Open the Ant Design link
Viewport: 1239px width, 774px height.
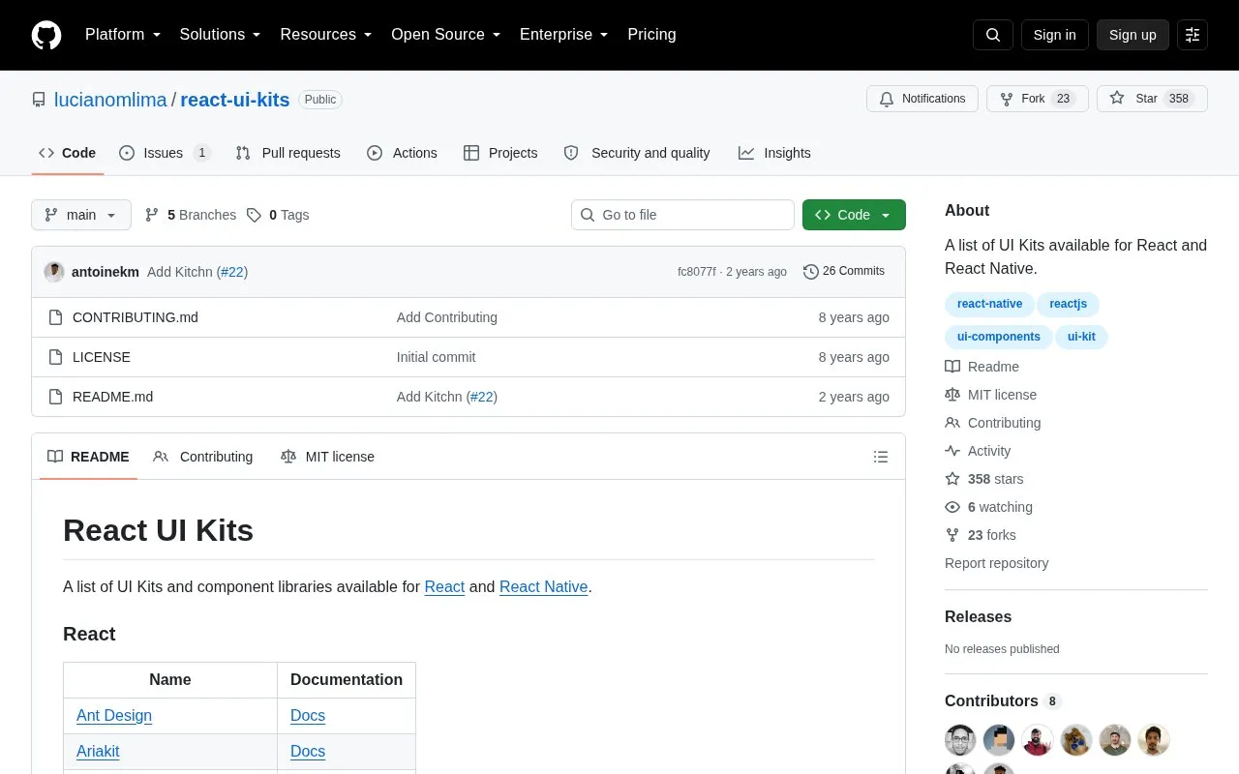(114, 716)
